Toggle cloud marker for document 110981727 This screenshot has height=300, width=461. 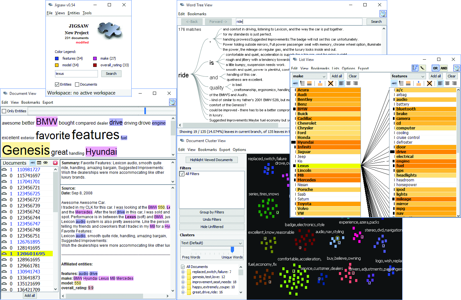pos(4,170)
